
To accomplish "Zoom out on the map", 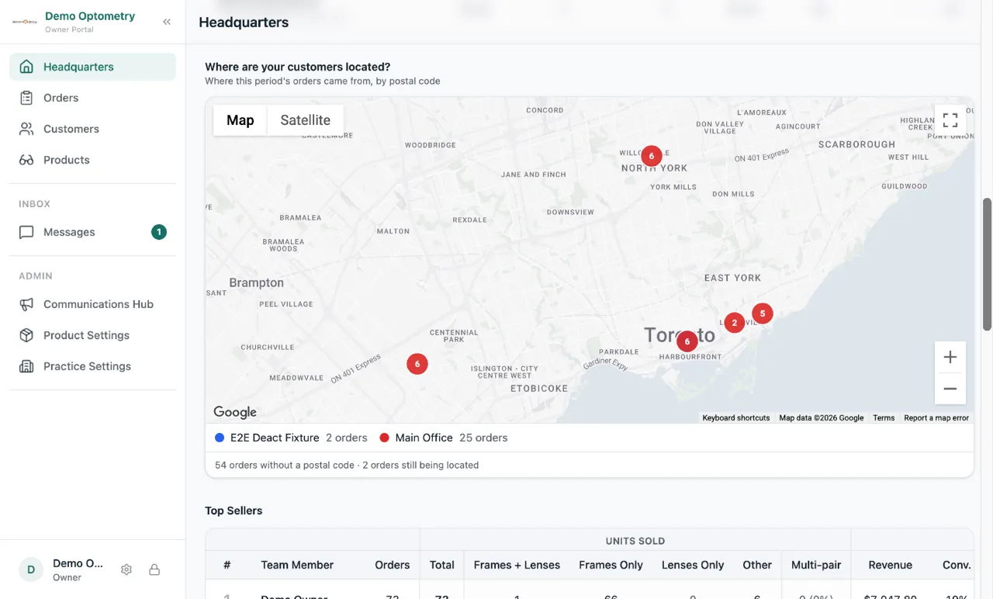I will (950, 389).
